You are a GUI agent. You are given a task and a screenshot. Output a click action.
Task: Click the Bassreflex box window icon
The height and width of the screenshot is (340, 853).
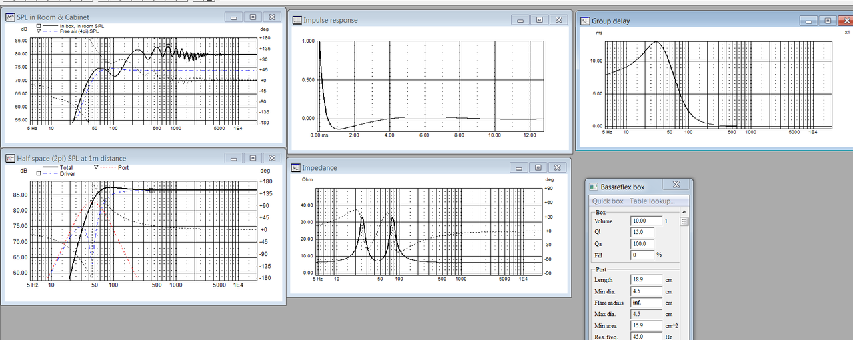[x=594, y=187]
